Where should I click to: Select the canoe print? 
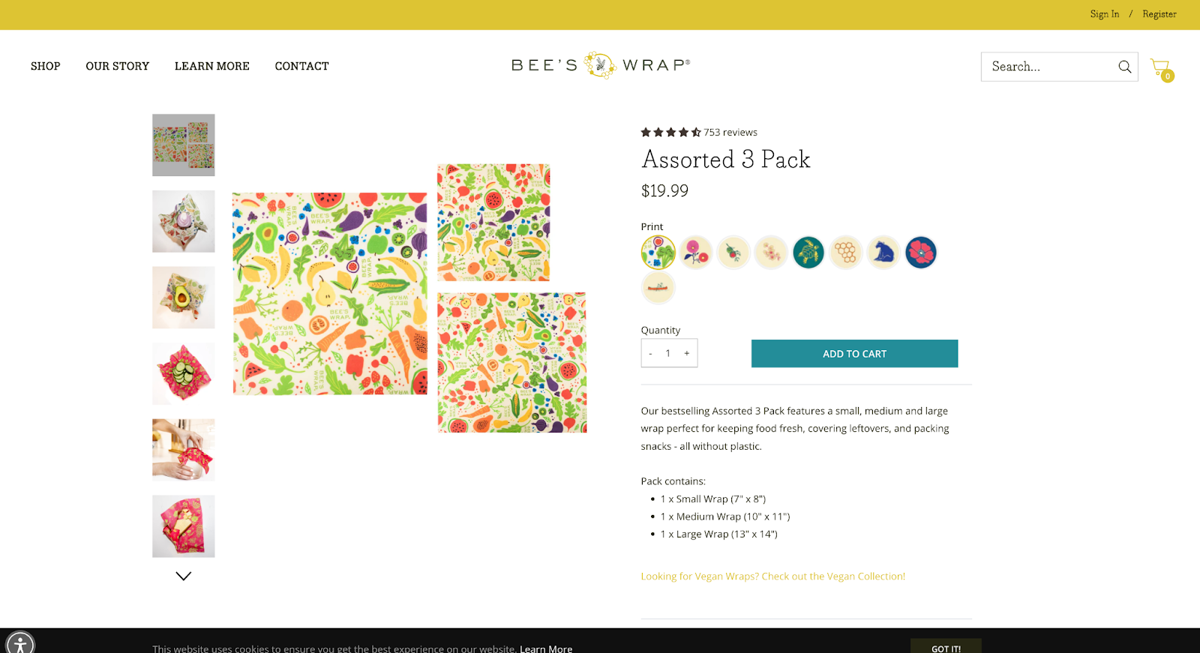[658, 287]
